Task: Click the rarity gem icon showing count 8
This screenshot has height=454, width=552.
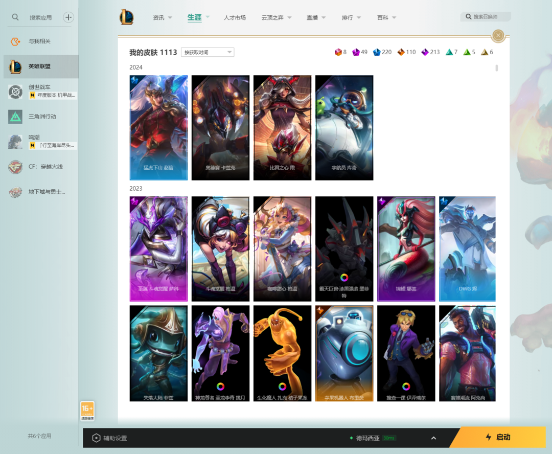Action: [338, 52]
